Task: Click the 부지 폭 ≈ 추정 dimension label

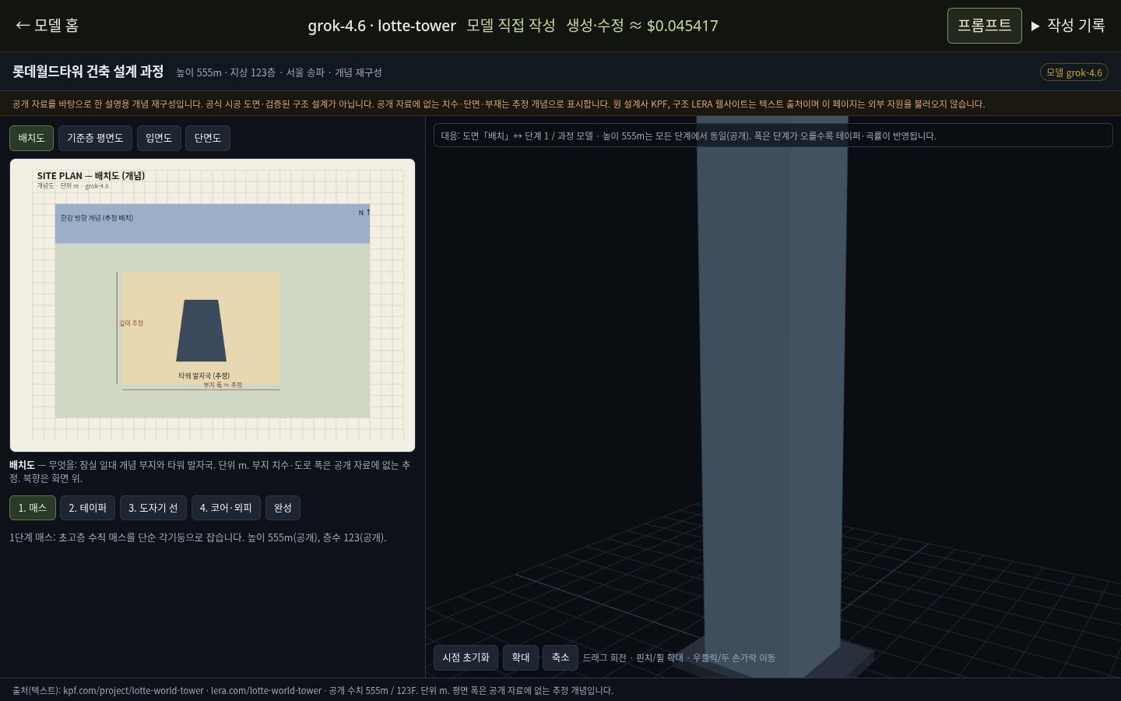Action: (x=223, y=385)
